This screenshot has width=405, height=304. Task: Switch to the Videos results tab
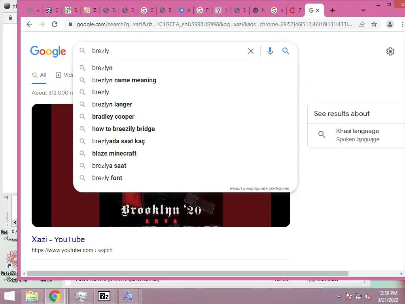click(x=64, y=75)
